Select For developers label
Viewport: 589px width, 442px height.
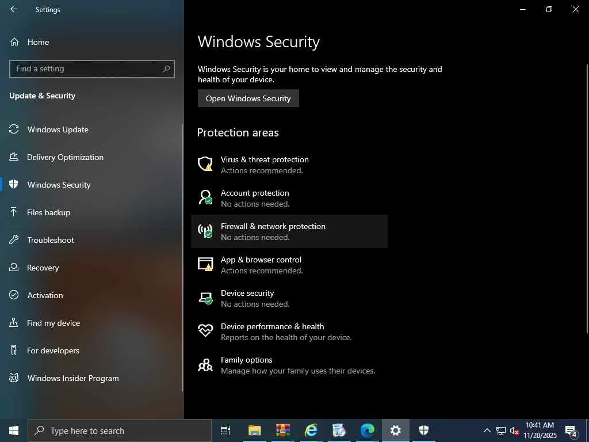[53, 350]
